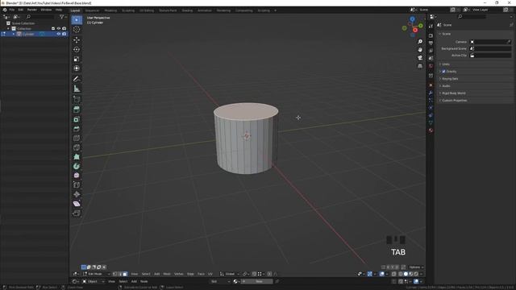
Task: Switch orthographic/perspective grid icon
Action: click(420, 66)
